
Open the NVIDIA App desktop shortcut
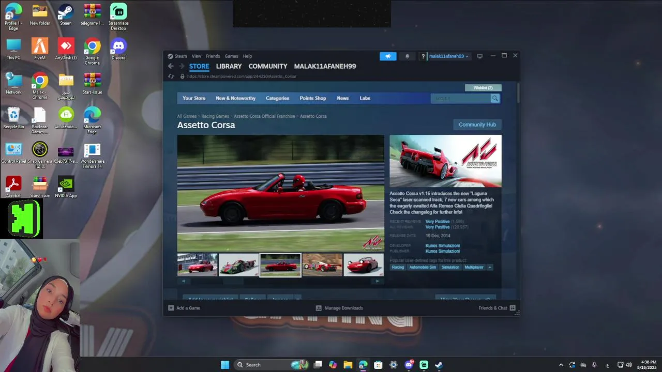66,187
